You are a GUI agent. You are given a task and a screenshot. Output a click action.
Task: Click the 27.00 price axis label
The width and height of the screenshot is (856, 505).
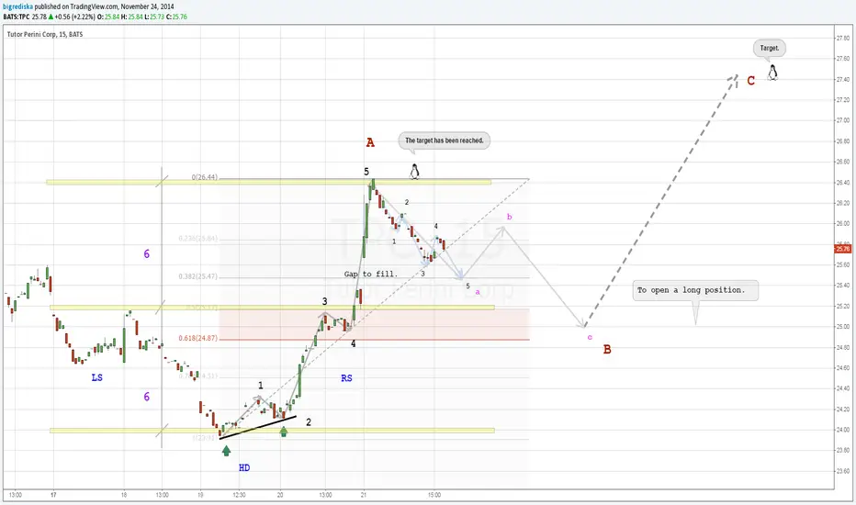pos(843,120)
